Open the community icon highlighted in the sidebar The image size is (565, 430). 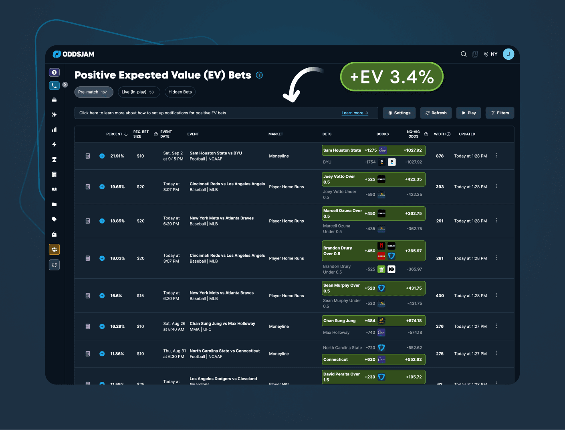[54, 249]
